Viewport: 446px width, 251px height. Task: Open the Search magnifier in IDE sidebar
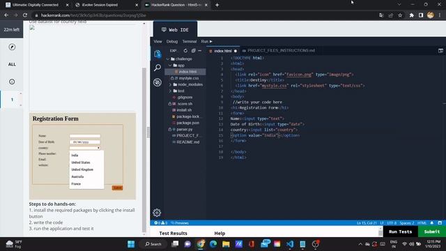pyautogui.click(x=157, y=68)
